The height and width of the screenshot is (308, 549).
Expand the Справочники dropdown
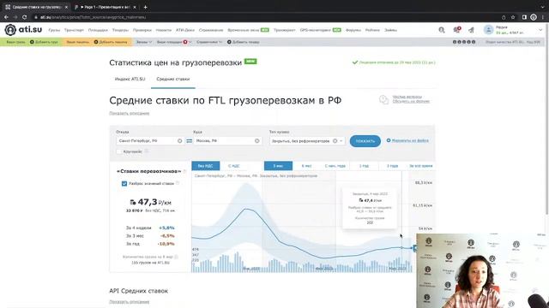click(x=209, y=42)
